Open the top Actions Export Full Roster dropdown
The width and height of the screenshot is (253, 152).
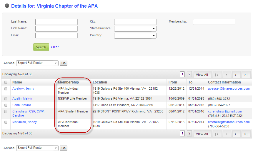[x=37, y=63]
